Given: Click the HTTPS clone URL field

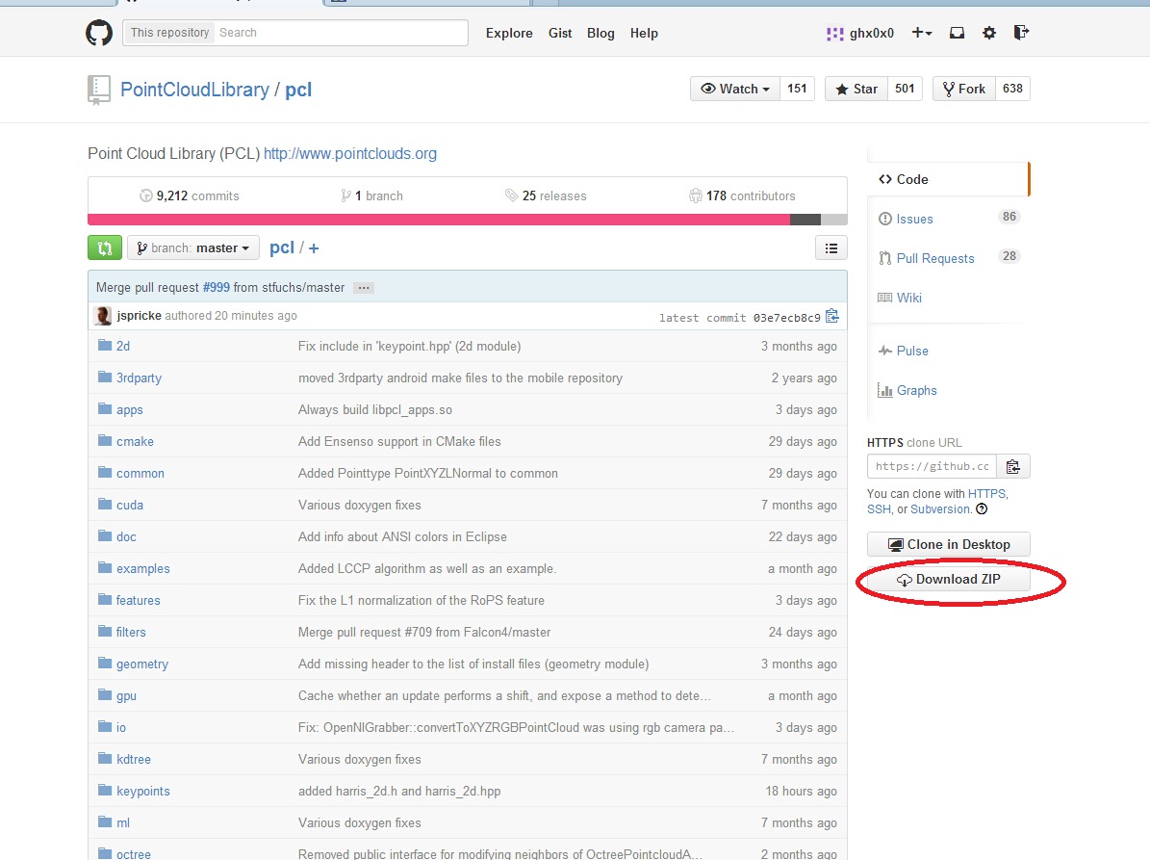Looking at the screenshot, I should (x=932, y=467).
